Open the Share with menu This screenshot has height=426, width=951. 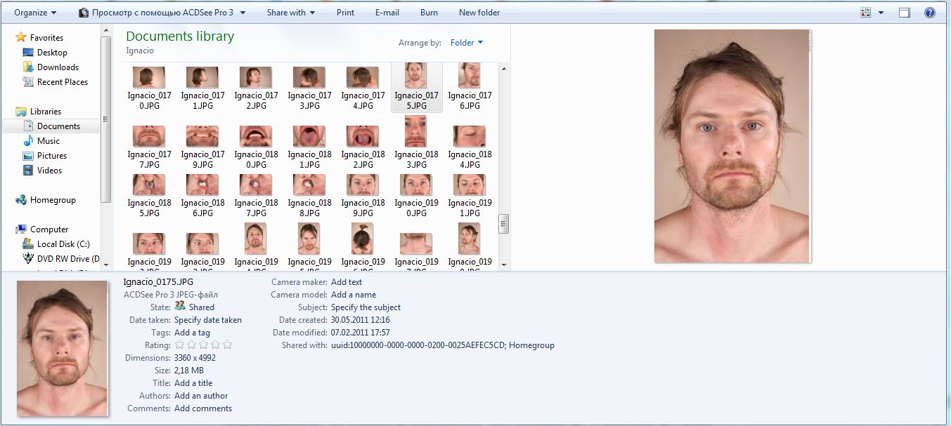pyautogui.click(x=290, y=13)
